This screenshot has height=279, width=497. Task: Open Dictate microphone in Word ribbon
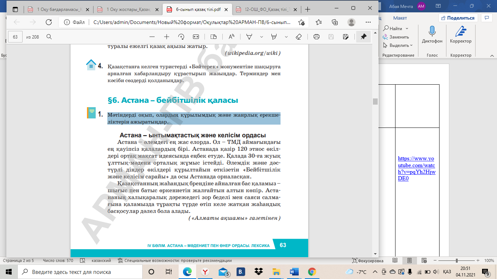click(432, 35)
